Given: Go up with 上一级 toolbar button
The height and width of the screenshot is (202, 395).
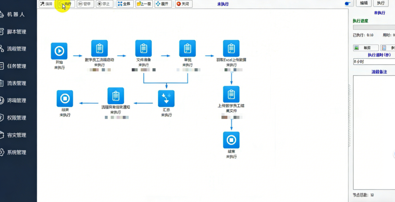Looking at the screenshot, I should [x=144, y=4].
